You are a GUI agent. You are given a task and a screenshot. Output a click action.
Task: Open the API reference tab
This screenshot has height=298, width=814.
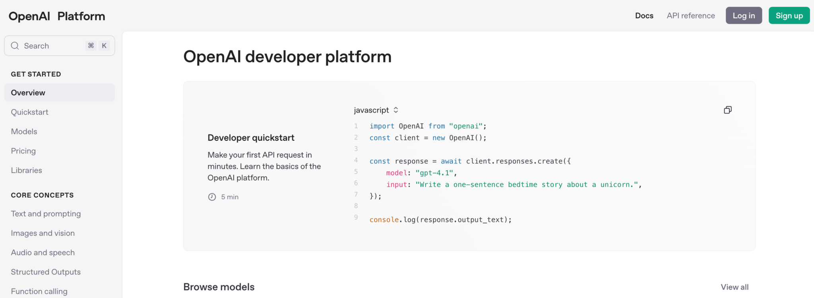(690, 16)
